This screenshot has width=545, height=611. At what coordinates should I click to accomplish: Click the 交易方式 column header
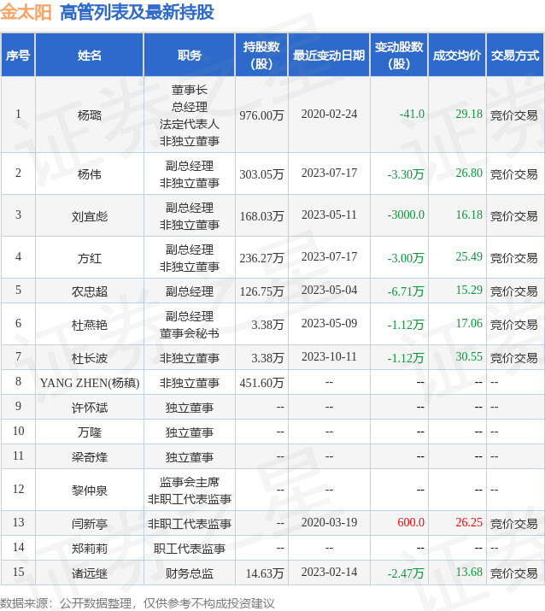tap(514, 56)
